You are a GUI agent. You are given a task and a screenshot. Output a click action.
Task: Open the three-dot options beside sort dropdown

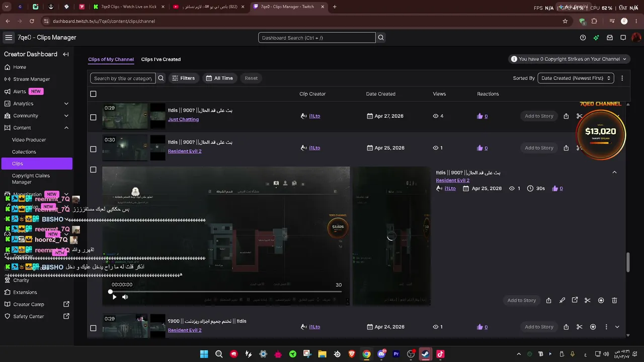tap(622, 78)
